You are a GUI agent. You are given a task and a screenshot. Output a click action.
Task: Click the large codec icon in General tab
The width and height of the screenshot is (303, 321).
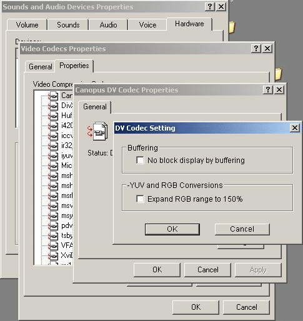coord(97,131)
